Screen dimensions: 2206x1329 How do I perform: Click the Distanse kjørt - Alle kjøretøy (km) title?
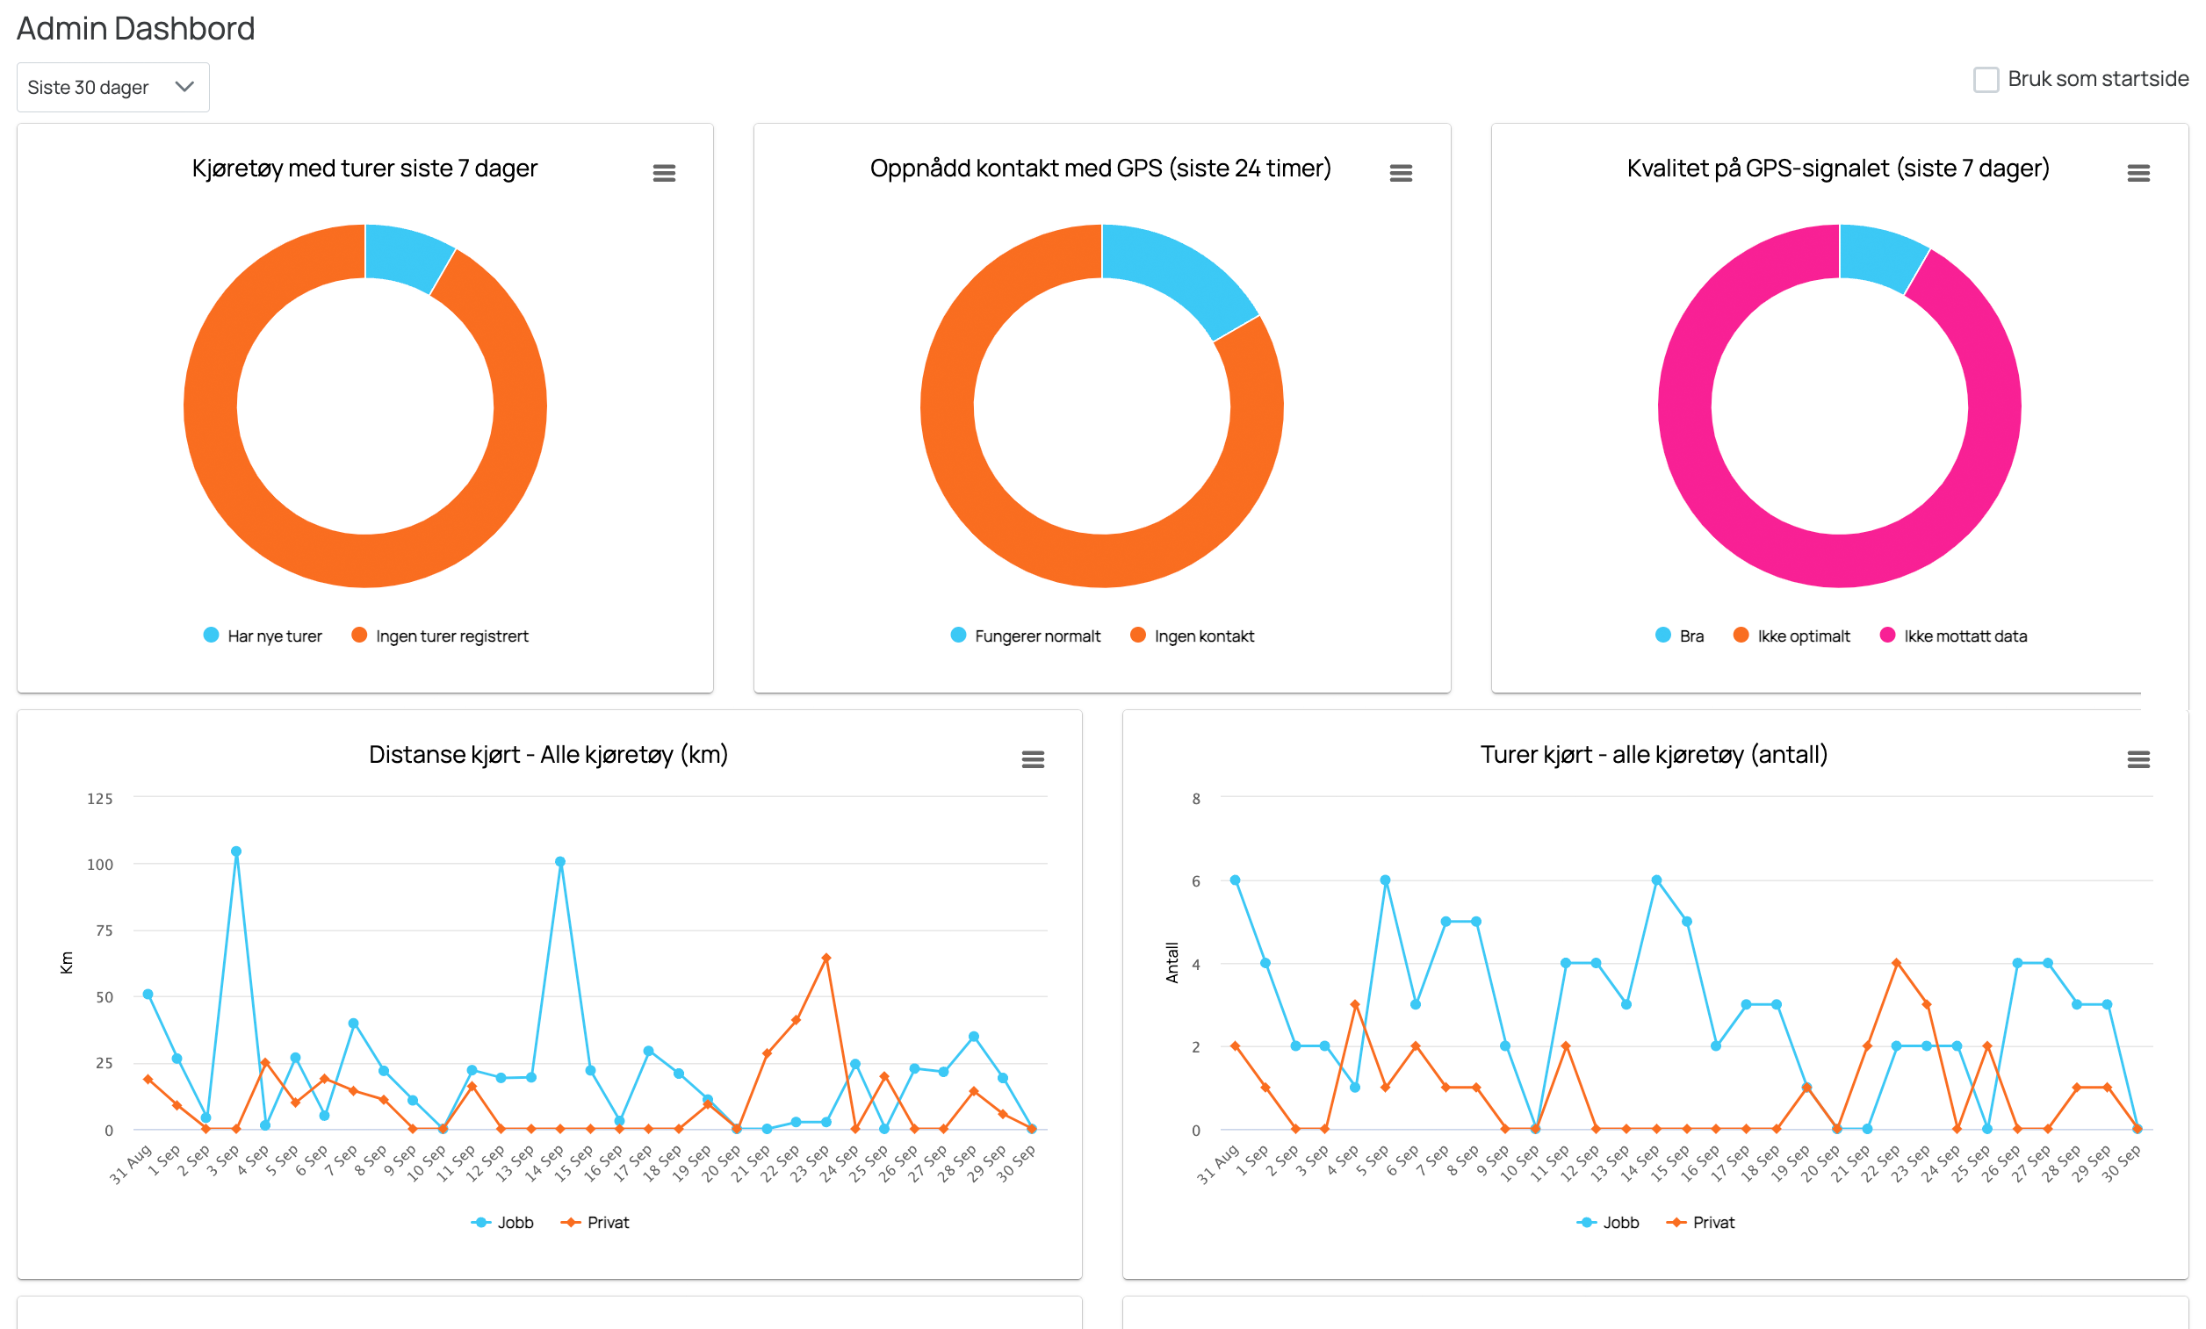pos(549,754)
